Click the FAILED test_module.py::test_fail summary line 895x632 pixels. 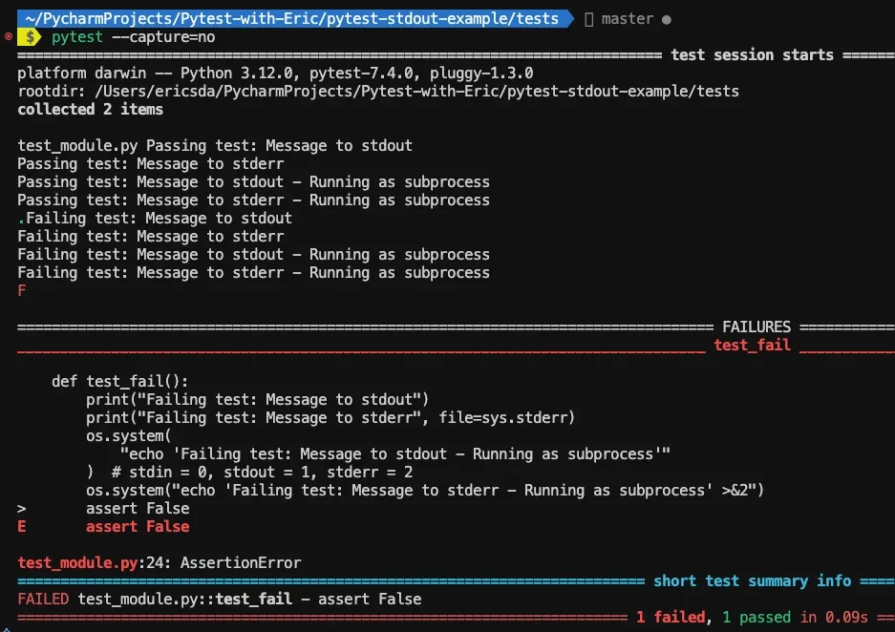tap(220, 600)
